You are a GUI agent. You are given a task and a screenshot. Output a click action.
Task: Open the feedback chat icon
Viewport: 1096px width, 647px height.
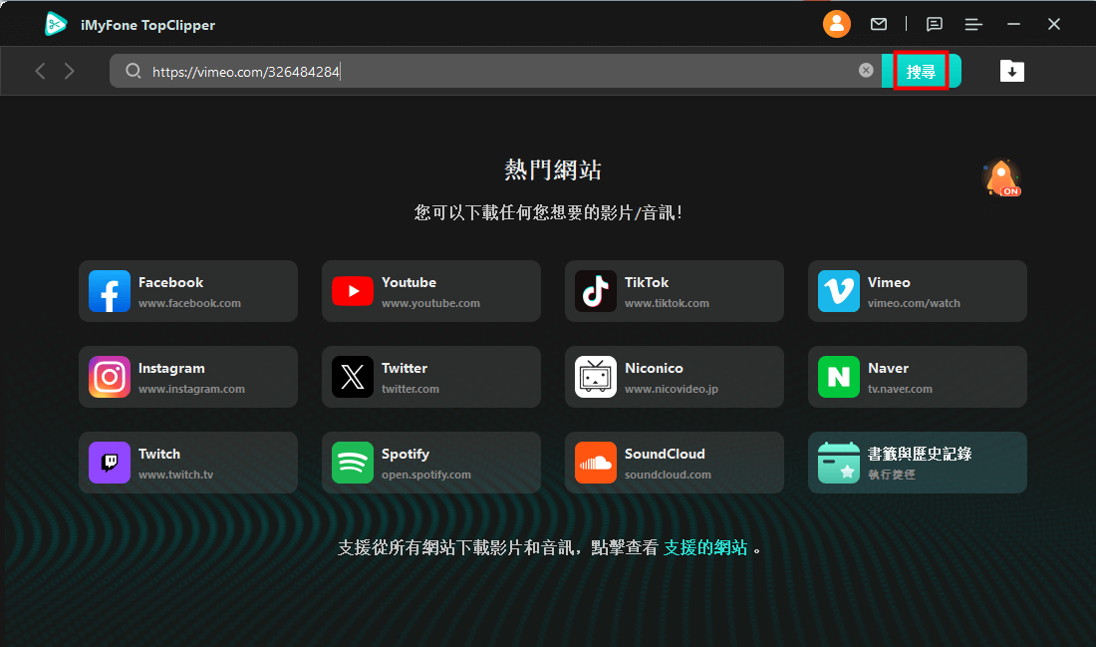[934, 25]
